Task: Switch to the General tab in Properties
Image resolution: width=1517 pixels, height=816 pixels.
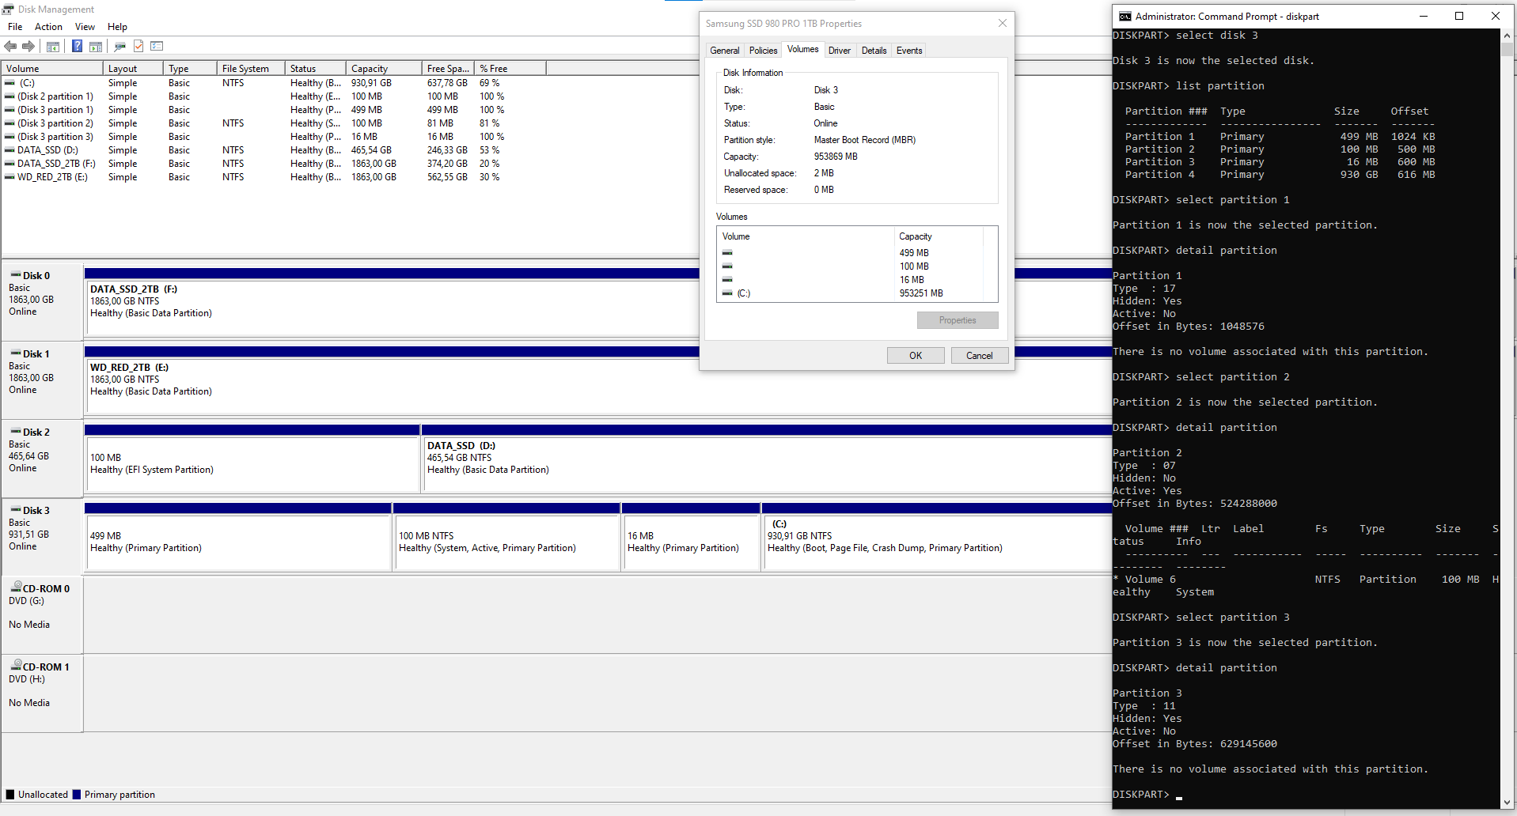Action: [x=724, y=51]
